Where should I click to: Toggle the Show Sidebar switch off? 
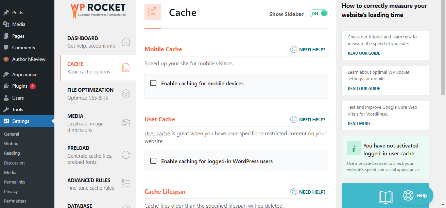coord(319,14)
